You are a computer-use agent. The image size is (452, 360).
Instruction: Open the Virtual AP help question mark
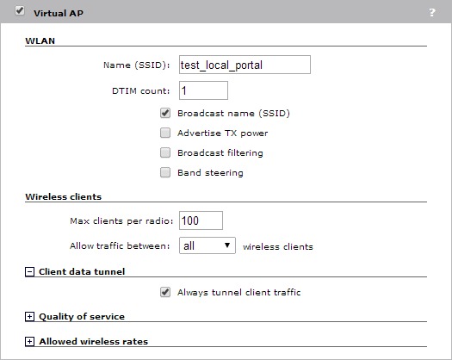tap(431, 12)
